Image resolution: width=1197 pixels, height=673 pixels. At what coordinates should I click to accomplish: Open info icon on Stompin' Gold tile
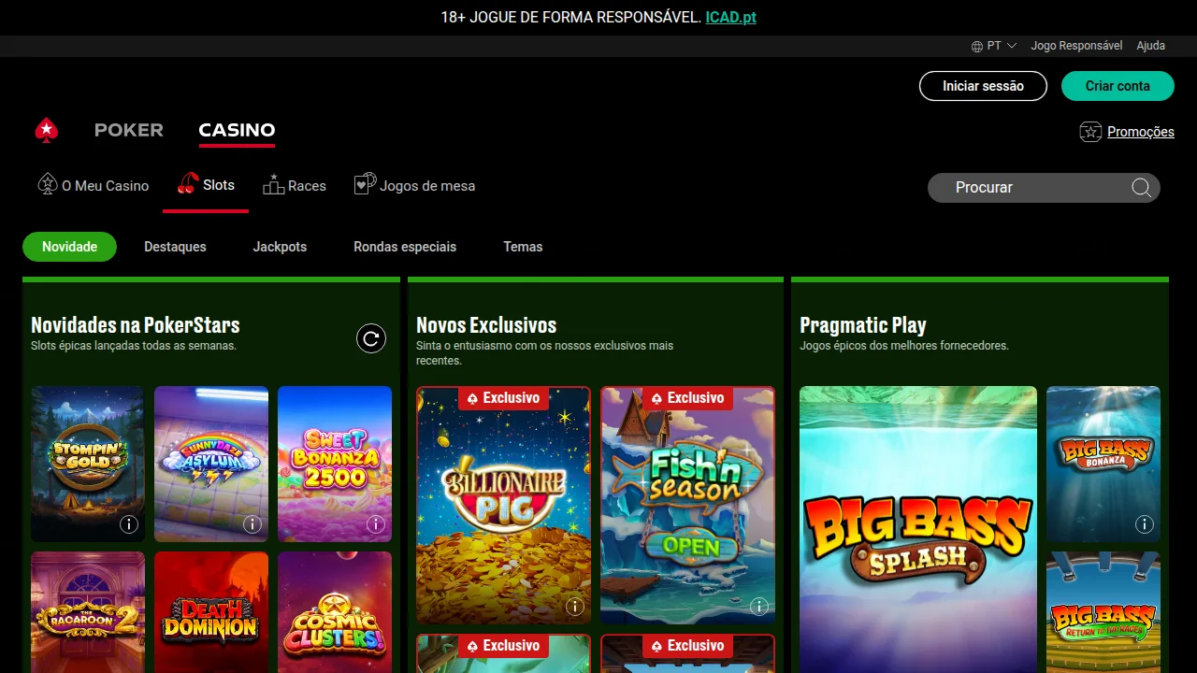[129, 524]
